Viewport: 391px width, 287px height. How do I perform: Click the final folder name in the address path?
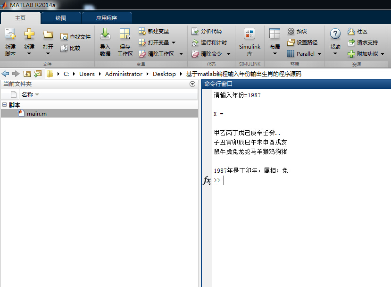tap(244, 74)
